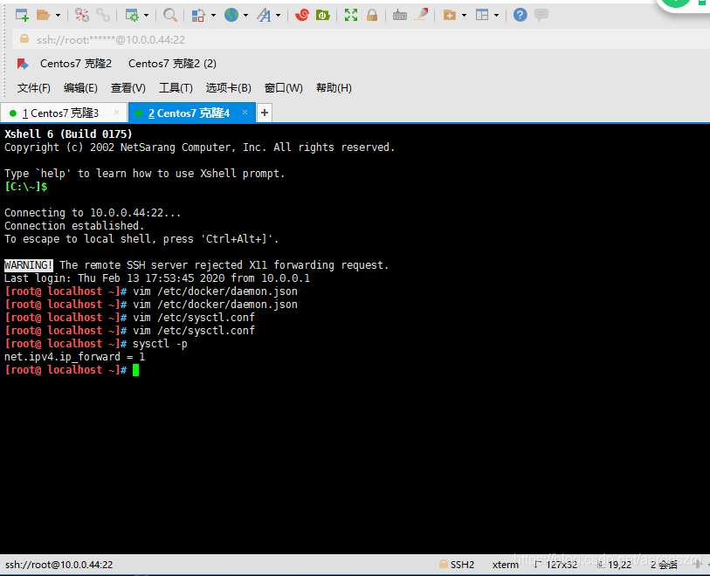Open quick link Centos7 克隆2
Screen dimensions: 710x576
click(76, 64)
